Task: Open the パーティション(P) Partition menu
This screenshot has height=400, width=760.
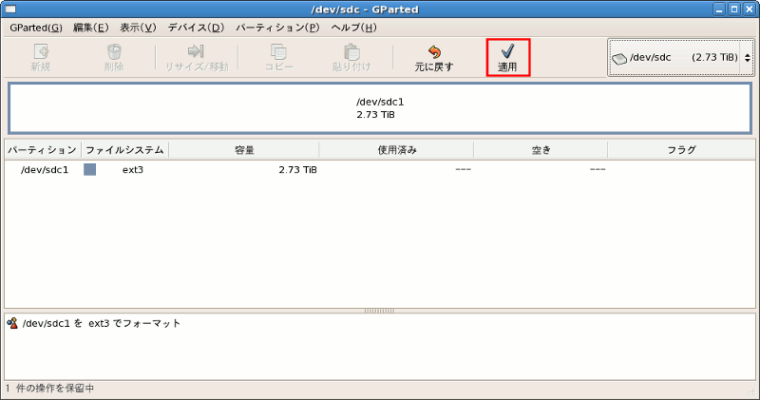Action: click(x=277, y=27)
